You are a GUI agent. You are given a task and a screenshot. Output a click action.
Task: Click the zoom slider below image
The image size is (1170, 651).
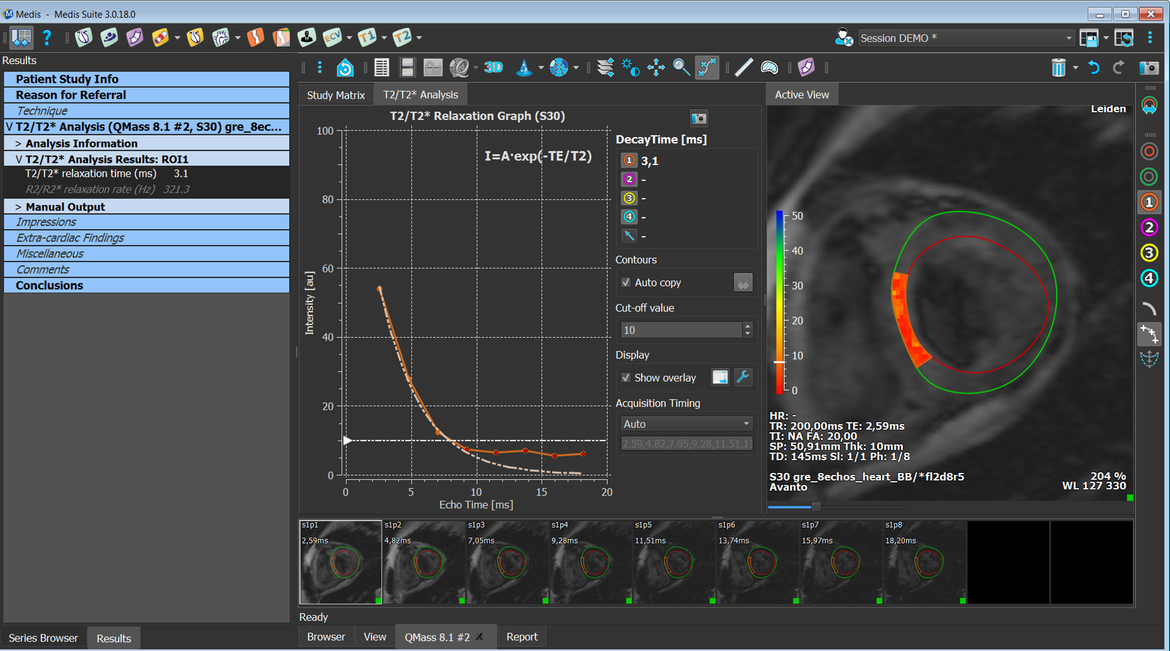coord(816,506)
